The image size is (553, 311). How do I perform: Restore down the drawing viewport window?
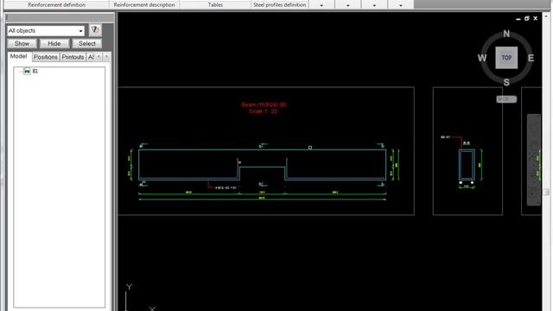click(x=526, y=18)
